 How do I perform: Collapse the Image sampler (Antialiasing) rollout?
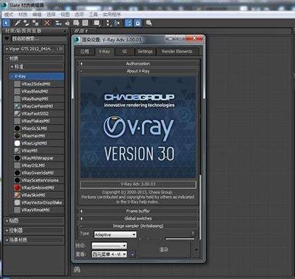coord(138,226)
